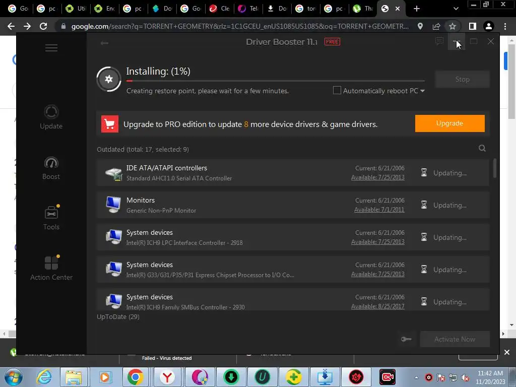Open Yandex browser from taskbar

coord(167,377)
